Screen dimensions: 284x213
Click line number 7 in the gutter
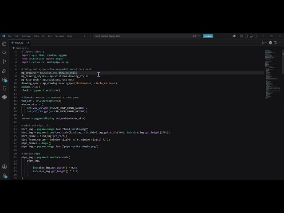16,73
